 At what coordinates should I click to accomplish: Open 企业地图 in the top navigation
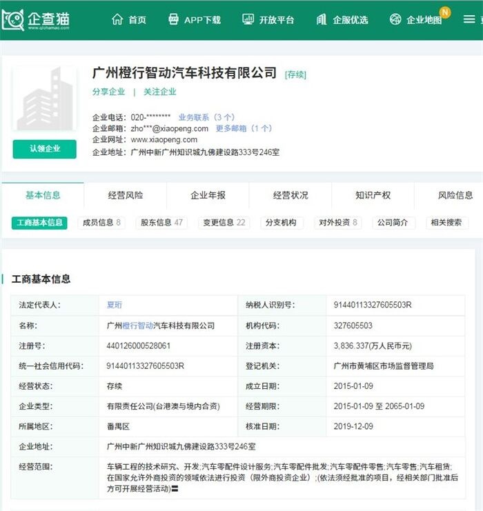click(x=424, y=20)
